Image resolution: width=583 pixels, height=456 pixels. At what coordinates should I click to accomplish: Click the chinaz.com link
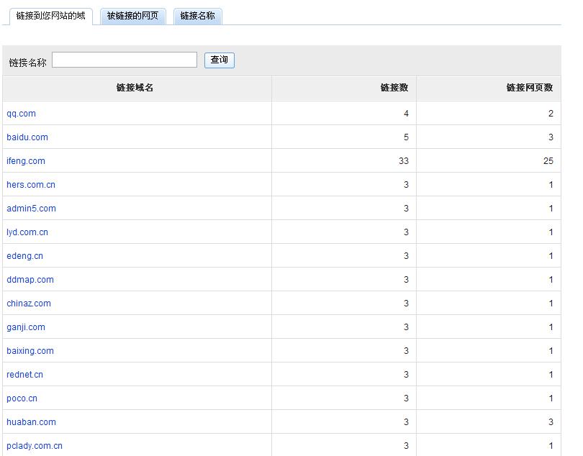pyautogui.click(x=29, y=304)
